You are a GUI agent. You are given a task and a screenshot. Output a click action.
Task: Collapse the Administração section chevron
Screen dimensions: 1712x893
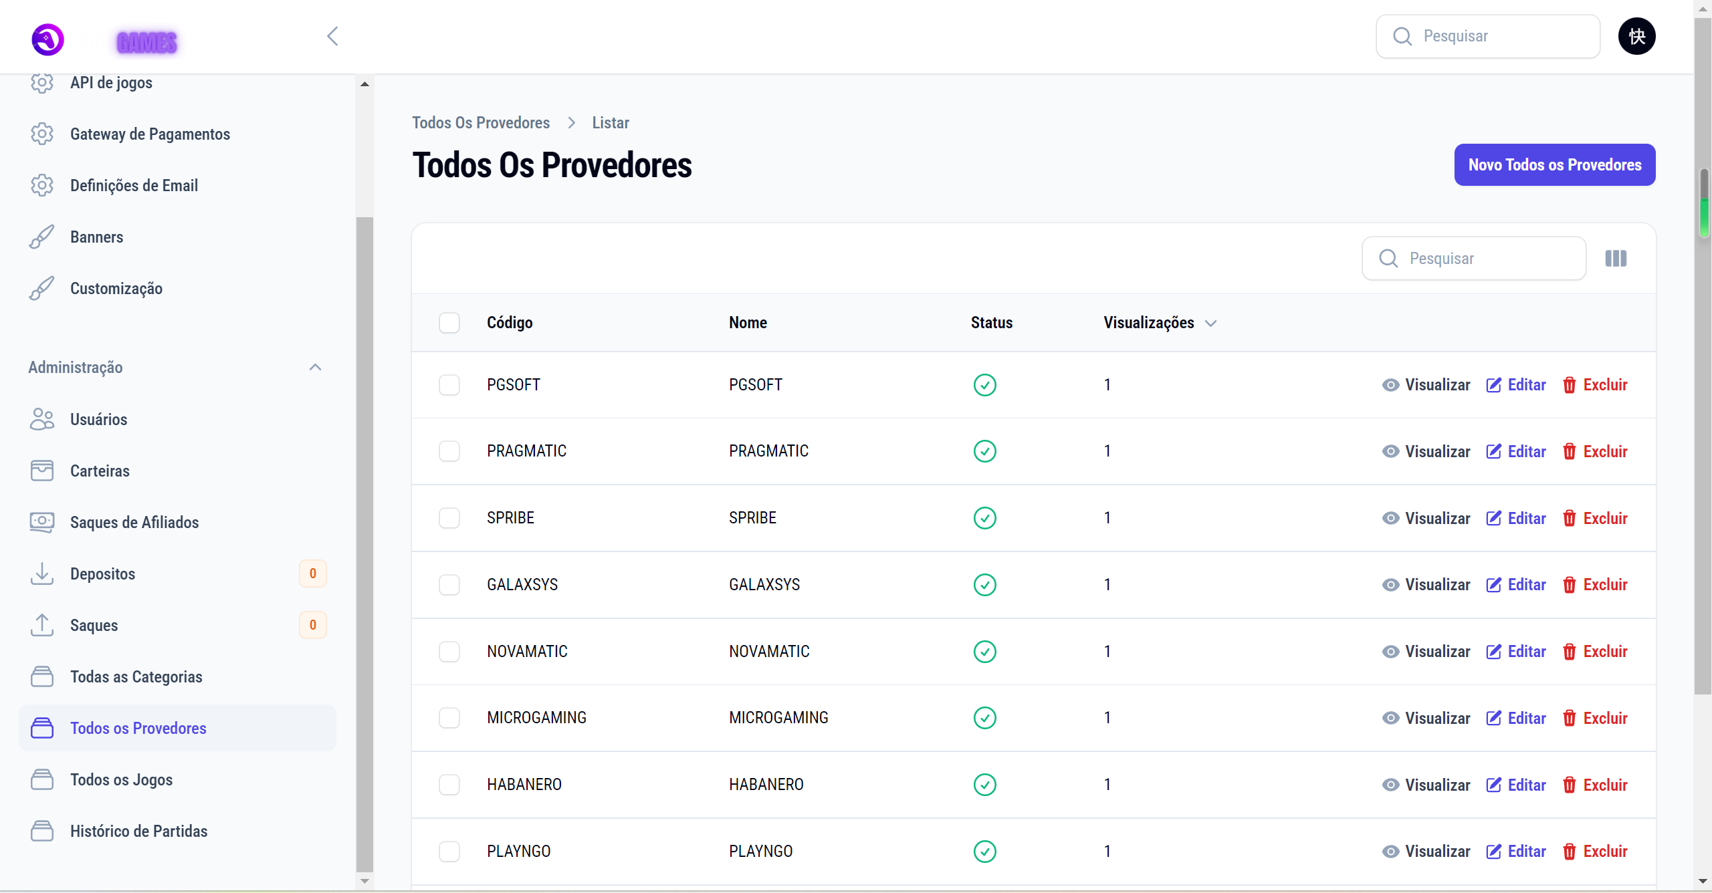[x=315, y=367]
